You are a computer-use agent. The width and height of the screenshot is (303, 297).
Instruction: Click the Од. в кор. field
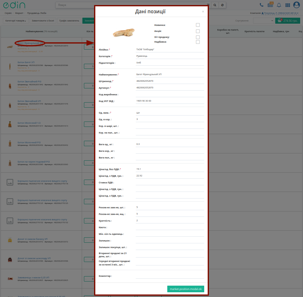(x=170, y=119)
